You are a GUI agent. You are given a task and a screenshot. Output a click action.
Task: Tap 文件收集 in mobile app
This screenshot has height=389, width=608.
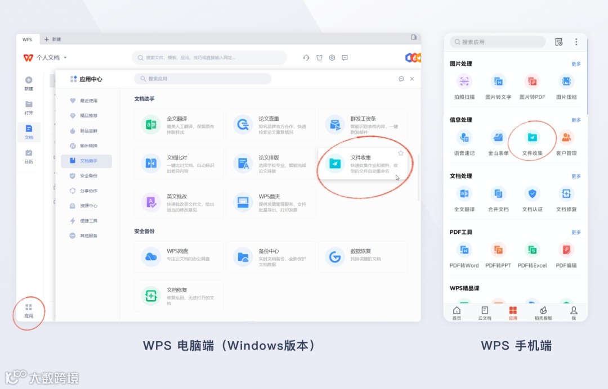click(533, 143)
